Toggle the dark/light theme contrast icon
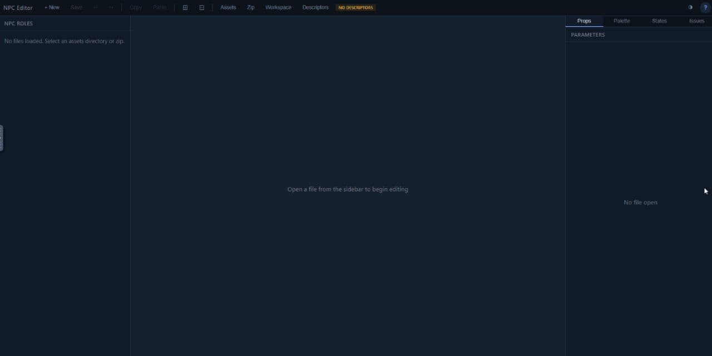 (x=690, y=8)
